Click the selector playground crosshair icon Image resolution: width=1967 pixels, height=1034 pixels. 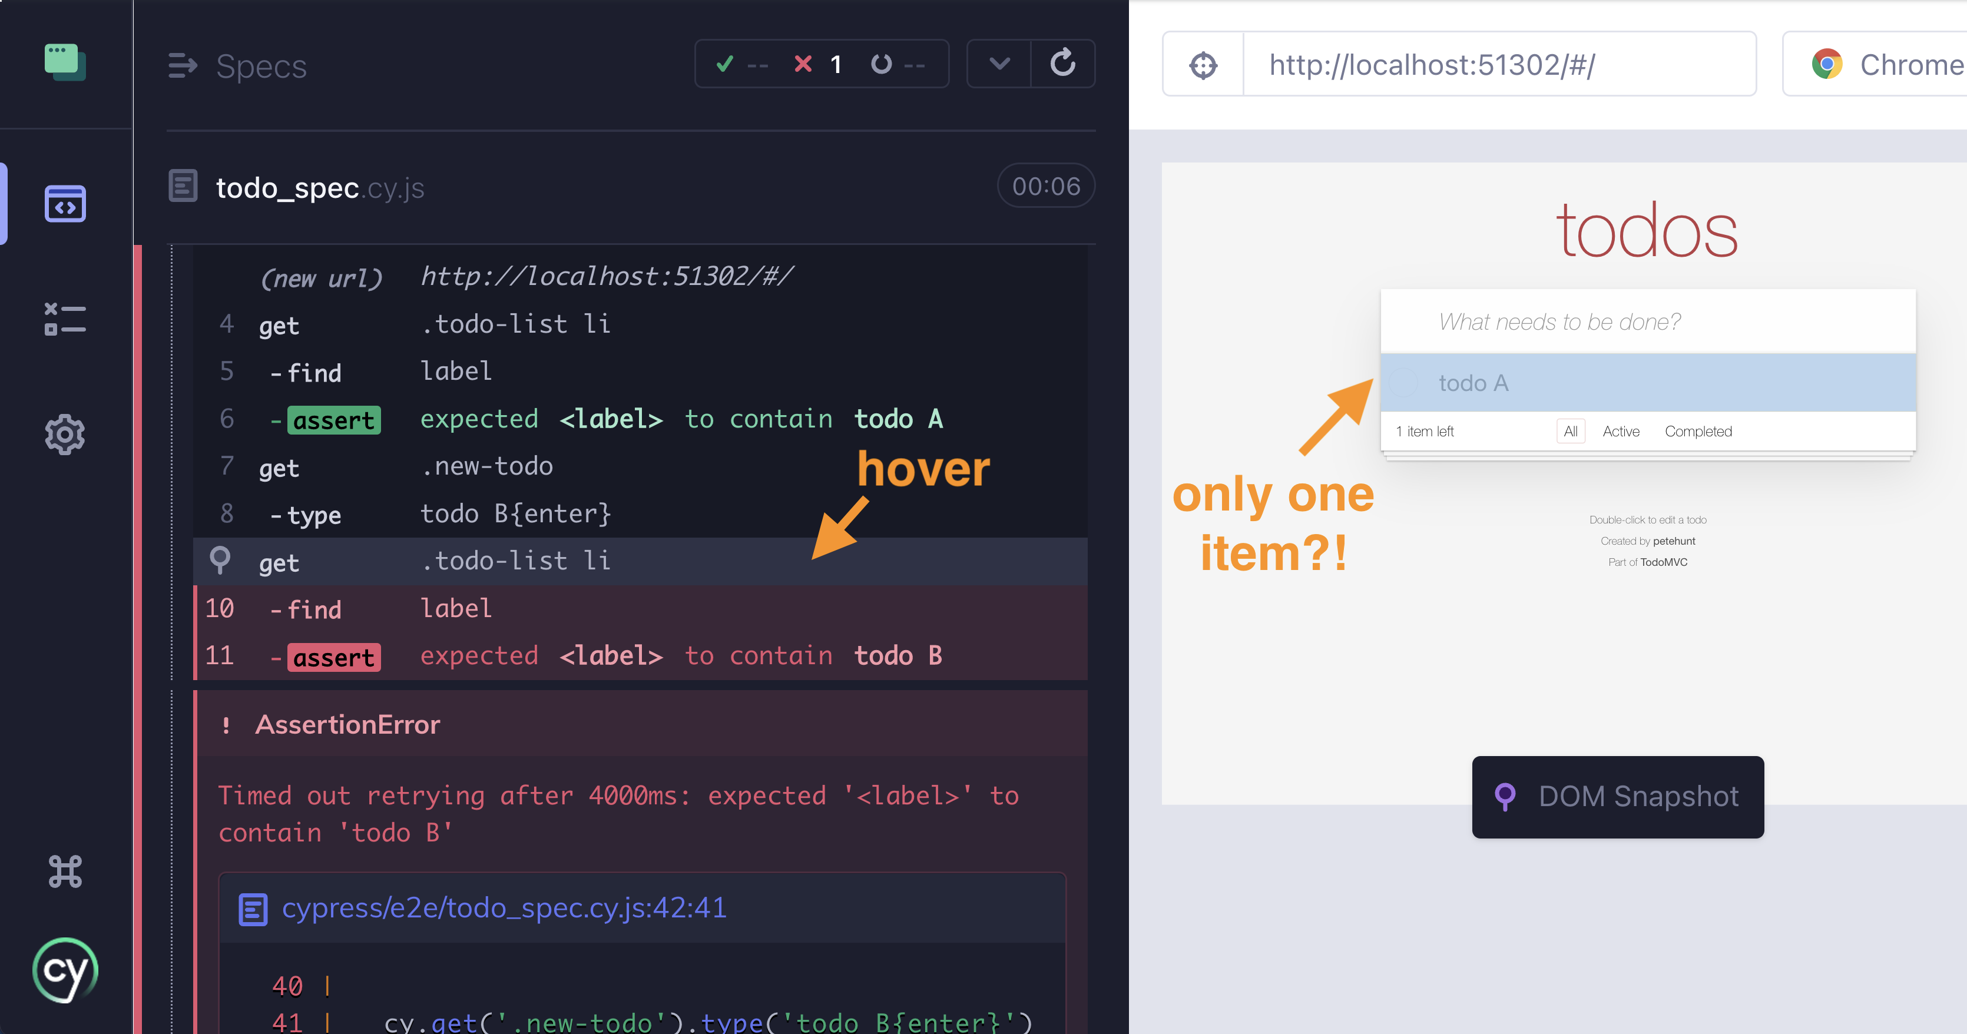[x=1203, y=65]
